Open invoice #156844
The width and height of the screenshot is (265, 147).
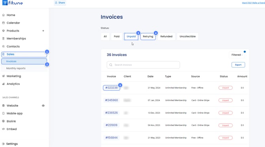112,138
